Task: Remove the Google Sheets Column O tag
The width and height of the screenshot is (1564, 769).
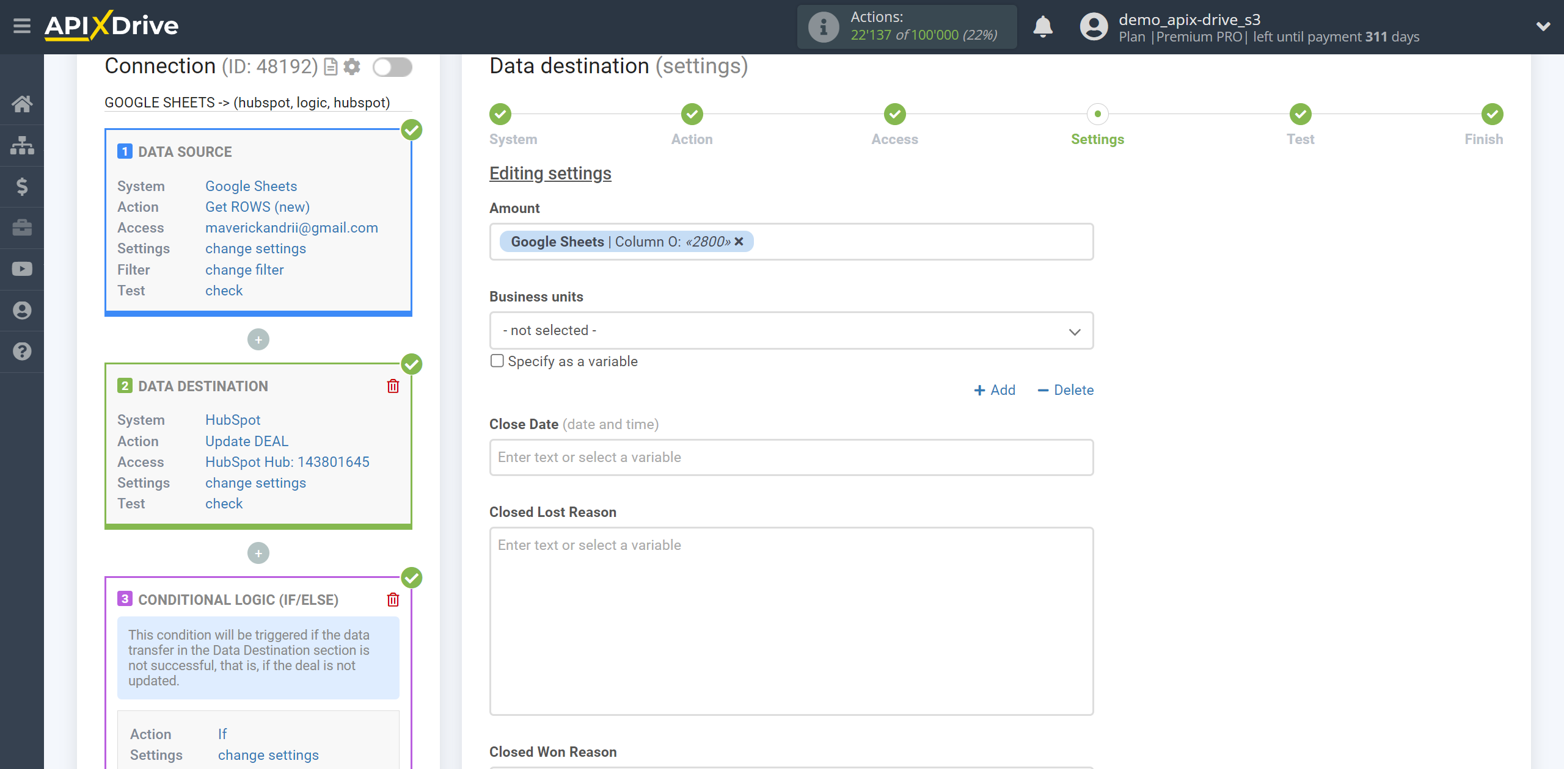Action: pyautogui.click(x=739, y=242)
